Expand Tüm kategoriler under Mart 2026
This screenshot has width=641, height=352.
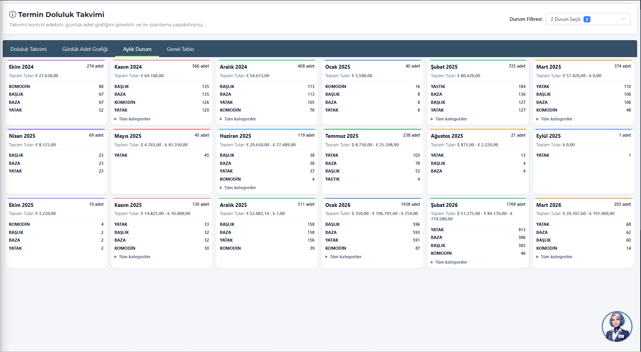pos(556,257)
